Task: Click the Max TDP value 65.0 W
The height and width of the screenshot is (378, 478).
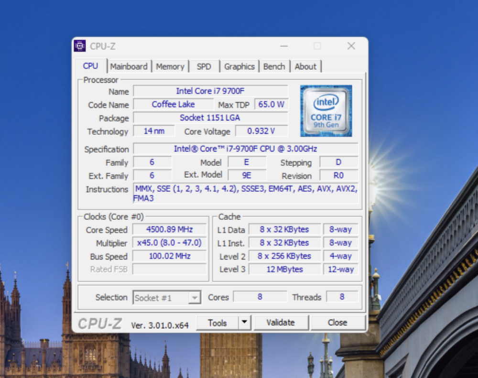Action: [271, 105]
